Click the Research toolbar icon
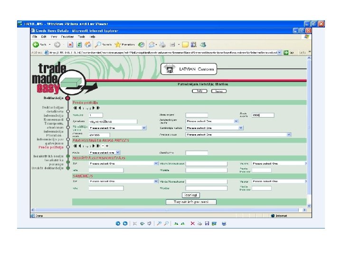Image resolution: width=342 pixels, height=256 pixels. pos(193,45)
